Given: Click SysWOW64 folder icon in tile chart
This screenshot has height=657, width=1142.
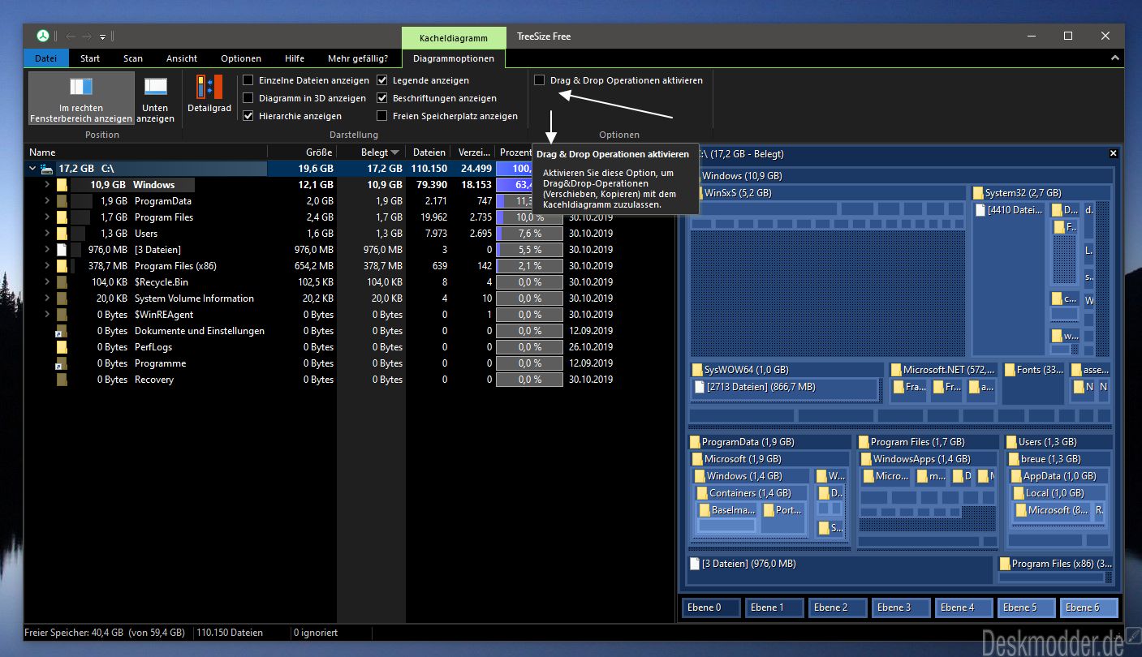Looking at the screenshot, I should [x=697, y=370].
